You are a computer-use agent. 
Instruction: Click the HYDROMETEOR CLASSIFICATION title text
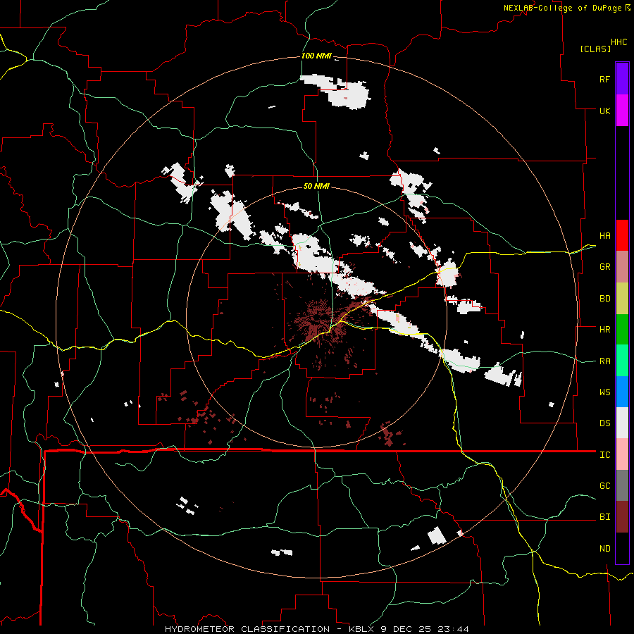click(x=247, y=629)
